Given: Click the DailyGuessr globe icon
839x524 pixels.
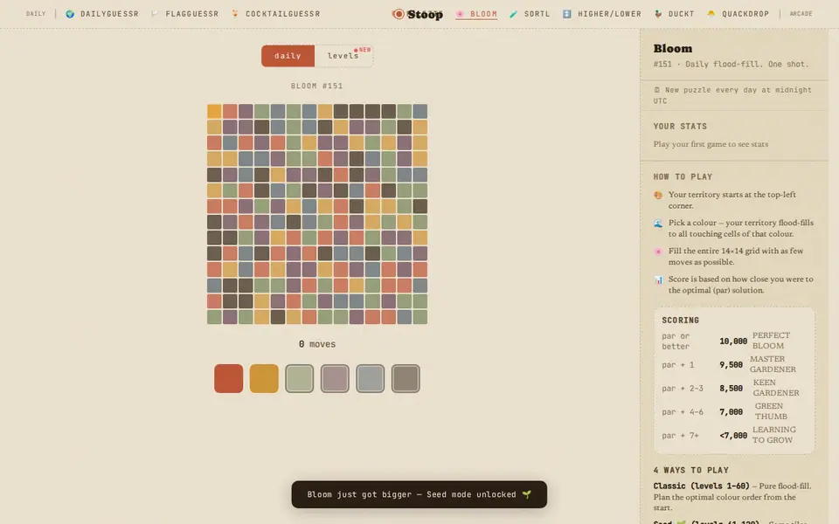Looking at the screenshot, I should click(x=70, y=14).
